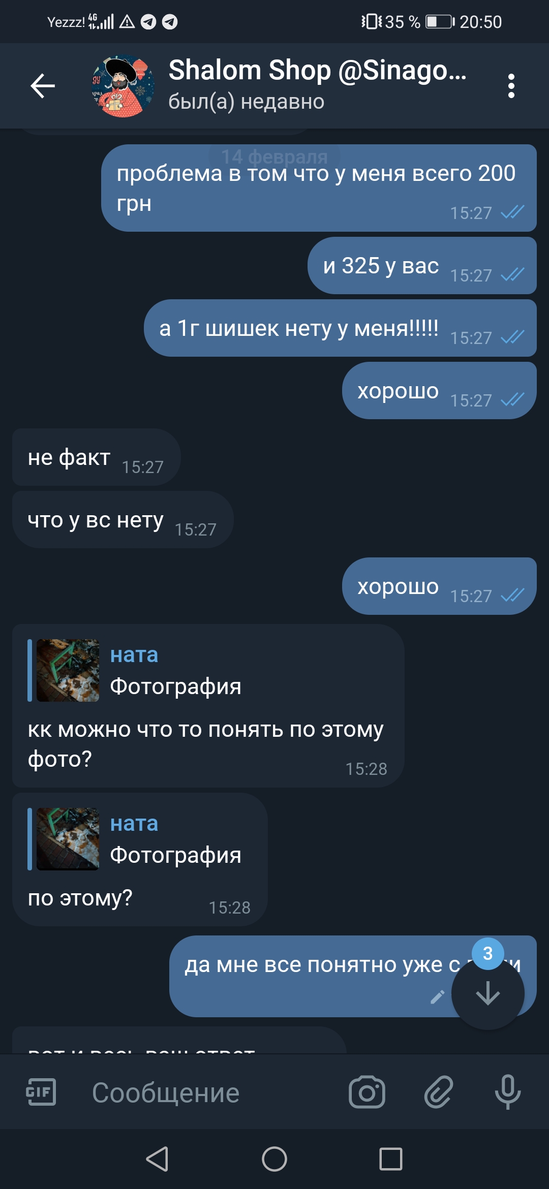Tap message 'и 325 у вас'
This screenshot has height=1189, width=549.
(x=422, y=266)
